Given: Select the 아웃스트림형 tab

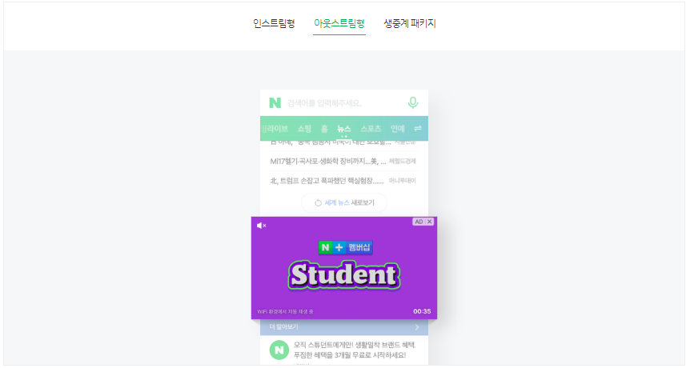Looking at the screenshot, I should [x=339, y=23].
